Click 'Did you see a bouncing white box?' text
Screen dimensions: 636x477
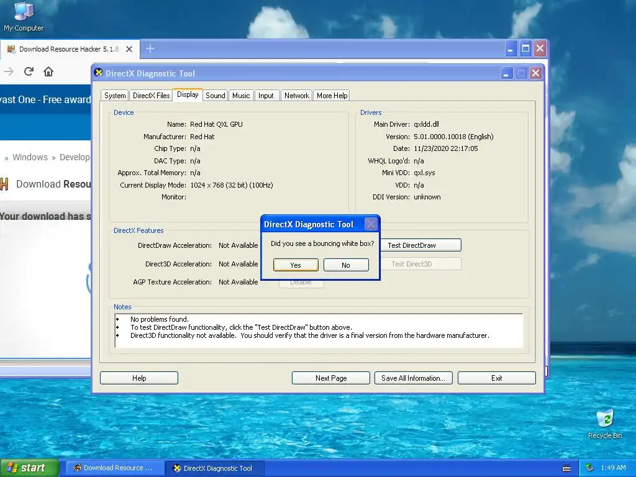tap(322, 243)
